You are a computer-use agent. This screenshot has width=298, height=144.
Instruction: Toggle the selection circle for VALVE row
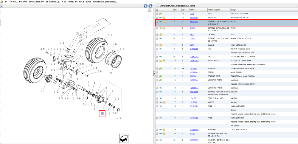(157, 102)
